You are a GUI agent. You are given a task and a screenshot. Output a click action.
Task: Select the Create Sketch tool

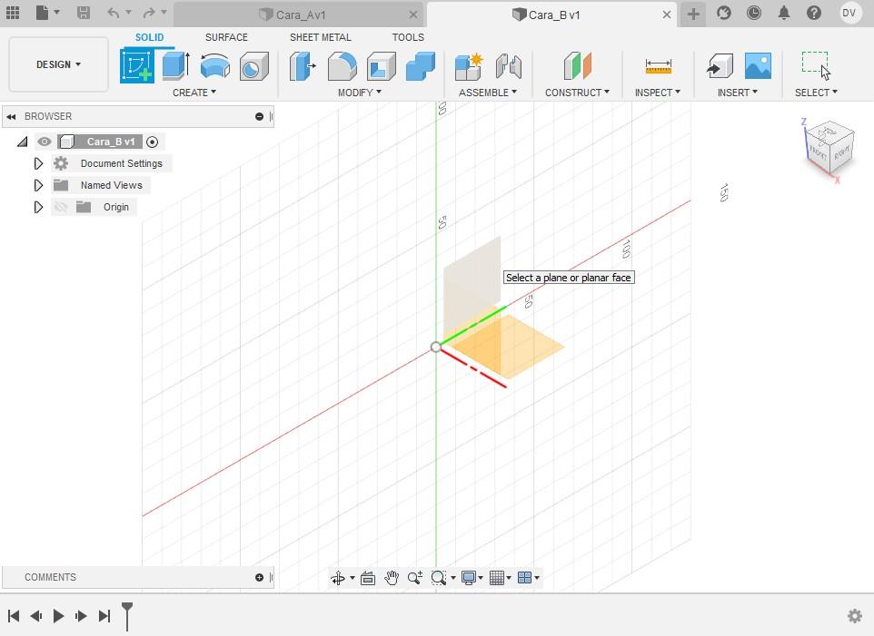137,66
